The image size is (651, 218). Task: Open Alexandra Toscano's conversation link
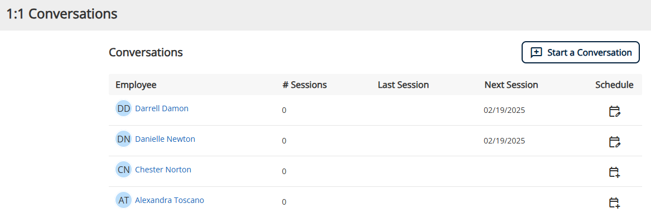[170, 200]
